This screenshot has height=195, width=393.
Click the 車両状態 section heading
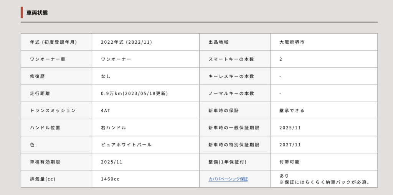(37, 13)
